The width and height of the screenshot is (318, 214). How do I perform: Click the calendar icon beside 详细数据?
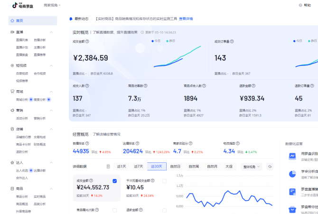(108, 167)
